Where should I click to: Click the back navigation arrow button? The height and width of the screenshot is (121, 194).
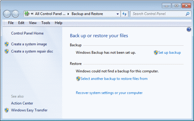click(7, 14)
